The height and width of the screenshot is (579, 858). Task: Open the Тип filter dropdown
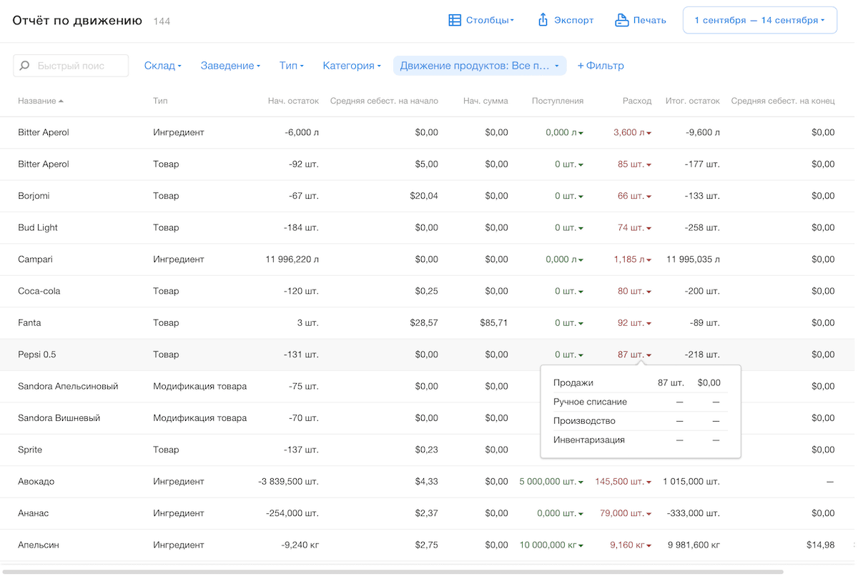pos(292,66)
